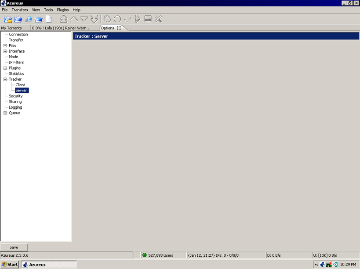This screenshot has width=360, height=269.
Task: Open torrent file with lock icon
Action: click(8, 19)
